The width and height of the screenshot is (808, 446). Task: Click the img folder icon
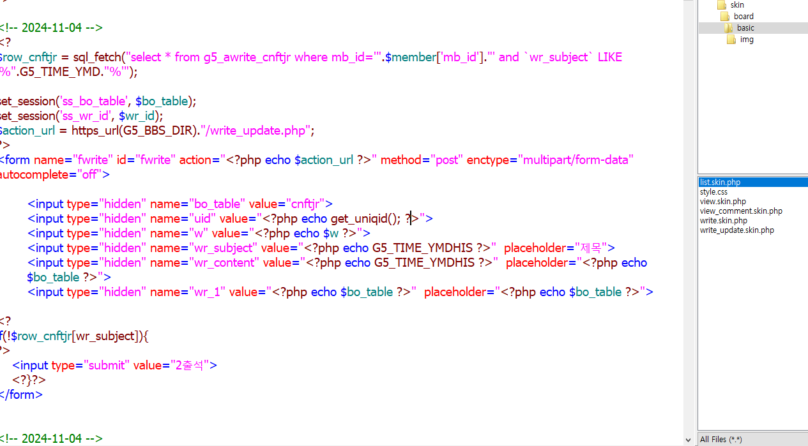point(731,40)
